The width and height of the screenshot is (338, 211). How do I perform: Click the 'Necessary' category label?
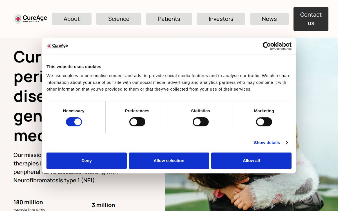[x=74, y=111]
